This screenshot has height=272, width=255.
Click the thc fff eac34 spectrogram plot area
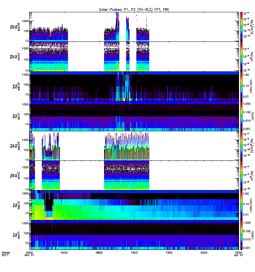click(x=134, y=146)
